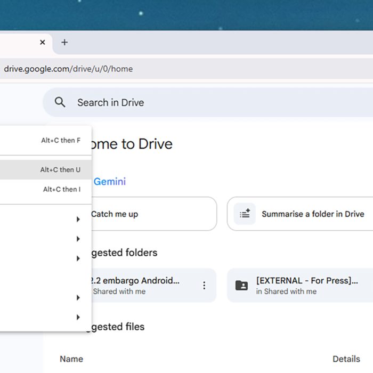The height and width of the screenshot is (373, 373).
Task: Click Summarise a folder in Drive card
Action: click(x=300, y=214)
